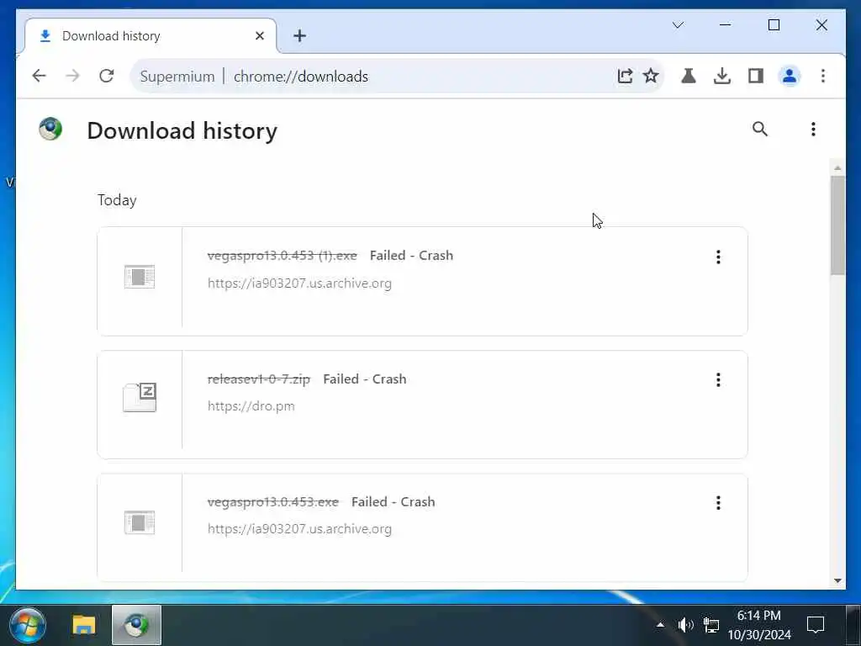Image resolution: width=861 pixels, height=646 pixels.
Task: Click the scrollbar up arrow
Action: click(x=837, y=167)
